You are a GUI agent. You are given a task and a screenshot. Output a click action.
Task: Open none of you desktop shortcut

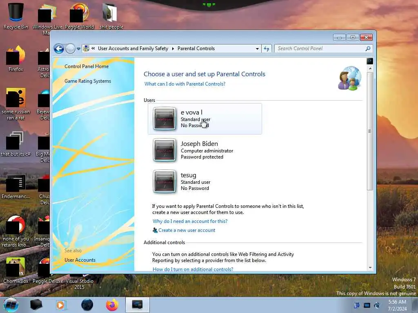click(x=16, y=231)
